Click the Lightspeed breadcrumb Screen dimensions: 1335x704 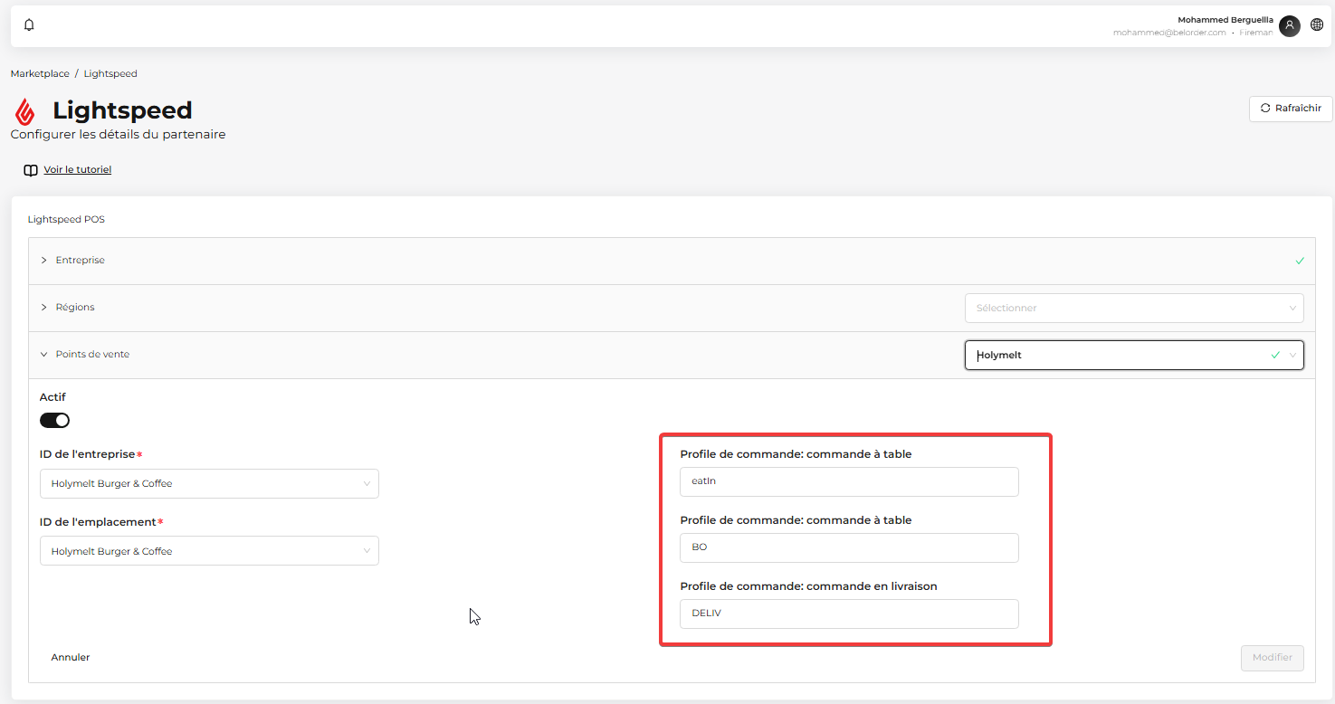[x=110, y=73]
